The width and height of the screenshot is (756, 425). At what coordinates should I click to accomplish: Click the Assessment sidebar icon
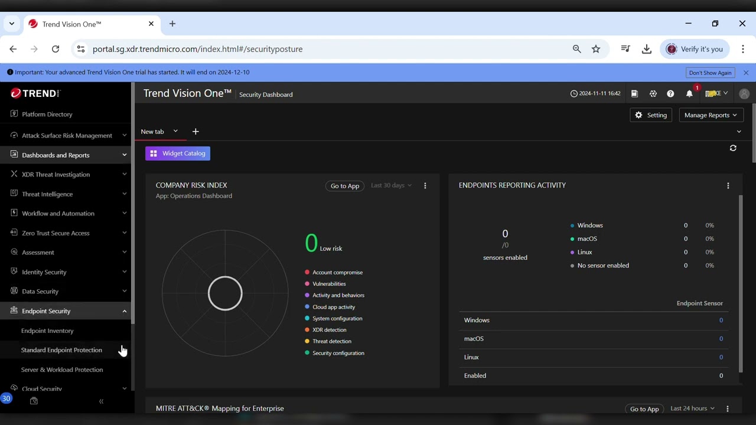(14, 252)
